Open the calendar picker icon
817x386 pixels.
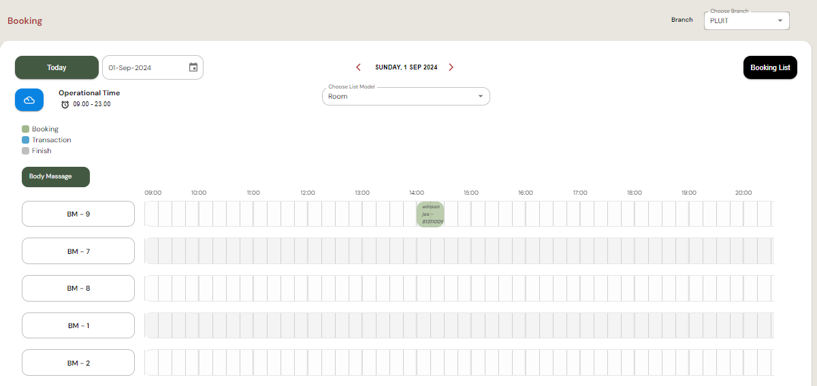click(x=193, y=67)
